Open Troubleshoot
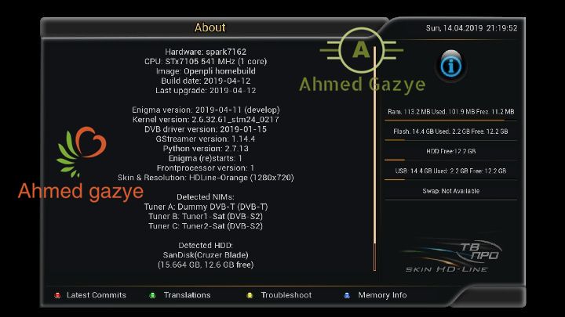The image size is (565, 317). coord(286,295)
